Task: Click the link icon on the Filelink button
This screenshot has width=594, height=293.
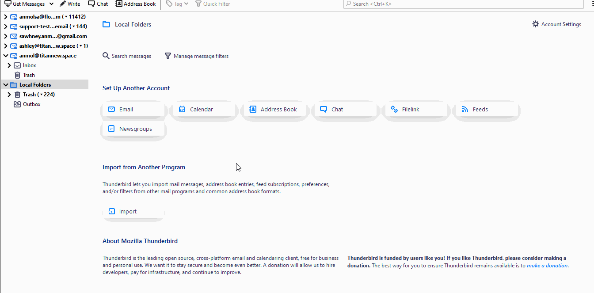Action: (394, 109)
